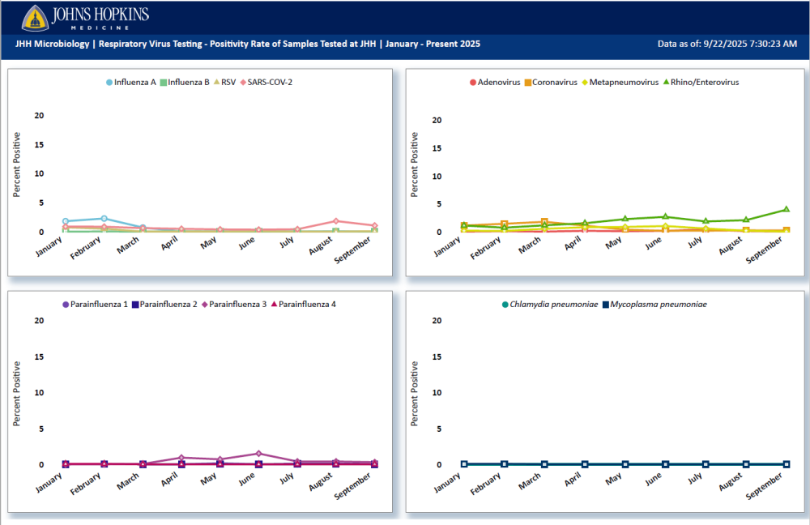Click the Influenza B legend entry
This screenshot has width=810, height=525.
tap(185, 82)
